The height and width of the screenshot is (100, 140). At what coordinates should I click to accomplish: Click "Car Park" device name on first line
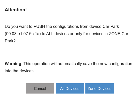click(x=111, y=26)
